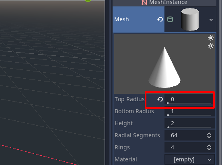
Task: Click the MeshInstance node icon
Action: [144, 2]
